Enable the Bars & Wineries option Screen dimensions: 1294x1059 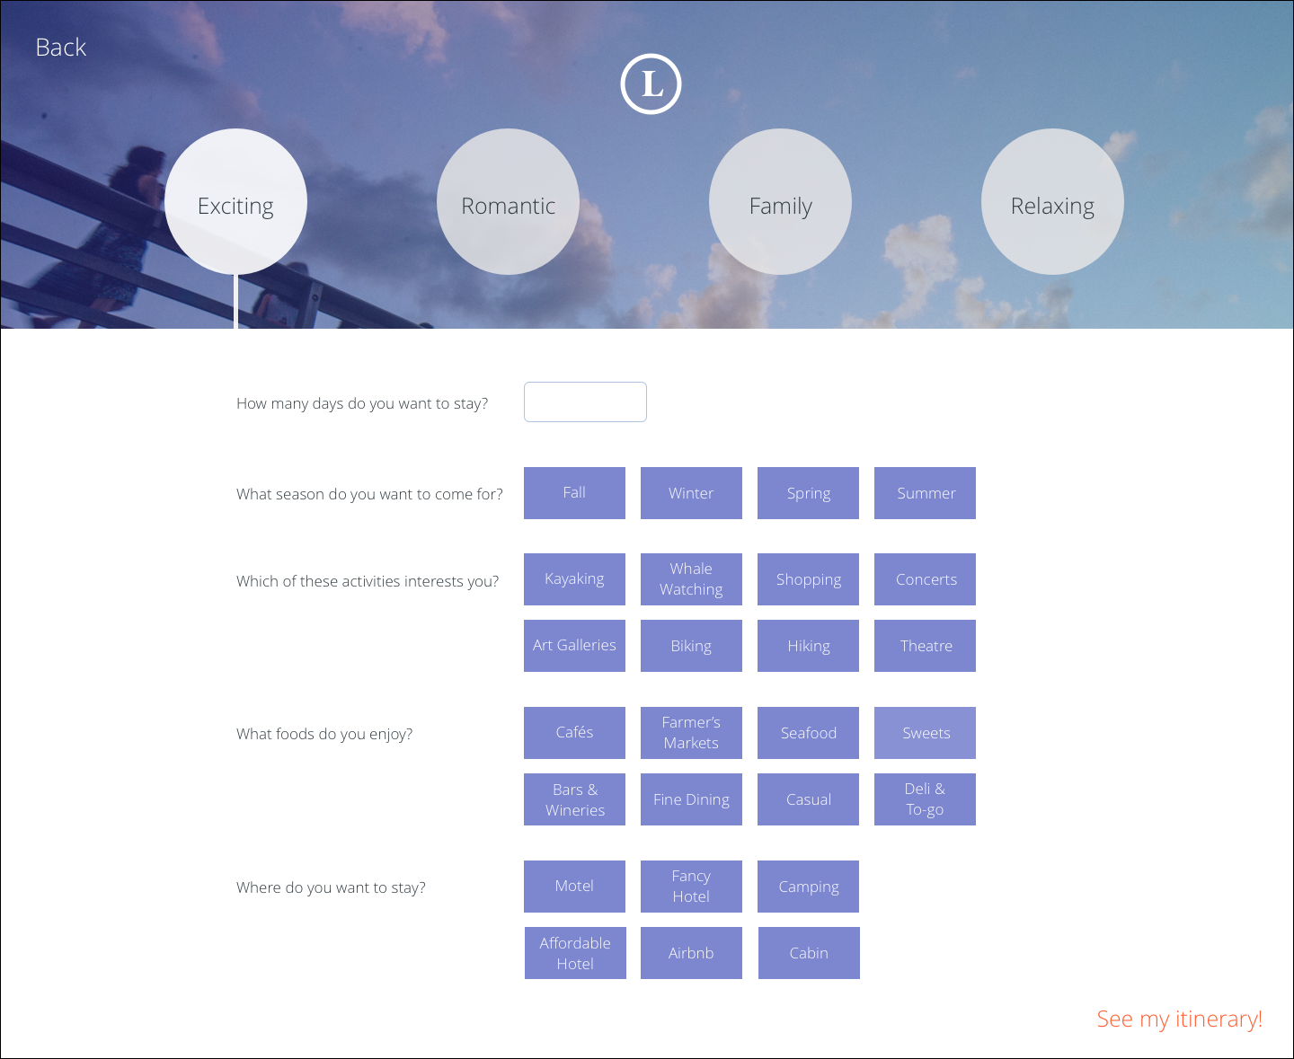[574, 799]
